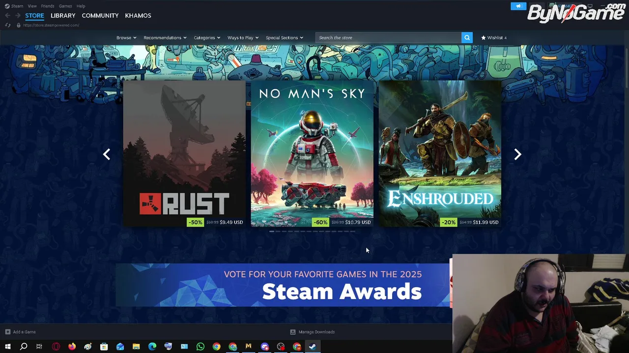Open the Windows Start menu
The width and height of the screenshot is (629, 353).
[7, 347]
